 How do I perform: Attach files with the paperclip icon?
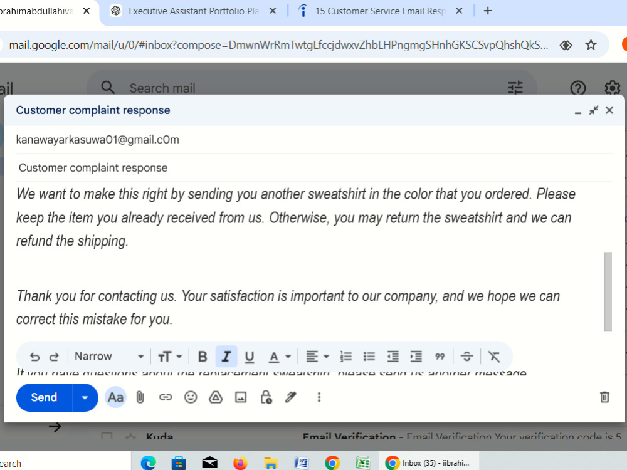click(x=140, y=397)
